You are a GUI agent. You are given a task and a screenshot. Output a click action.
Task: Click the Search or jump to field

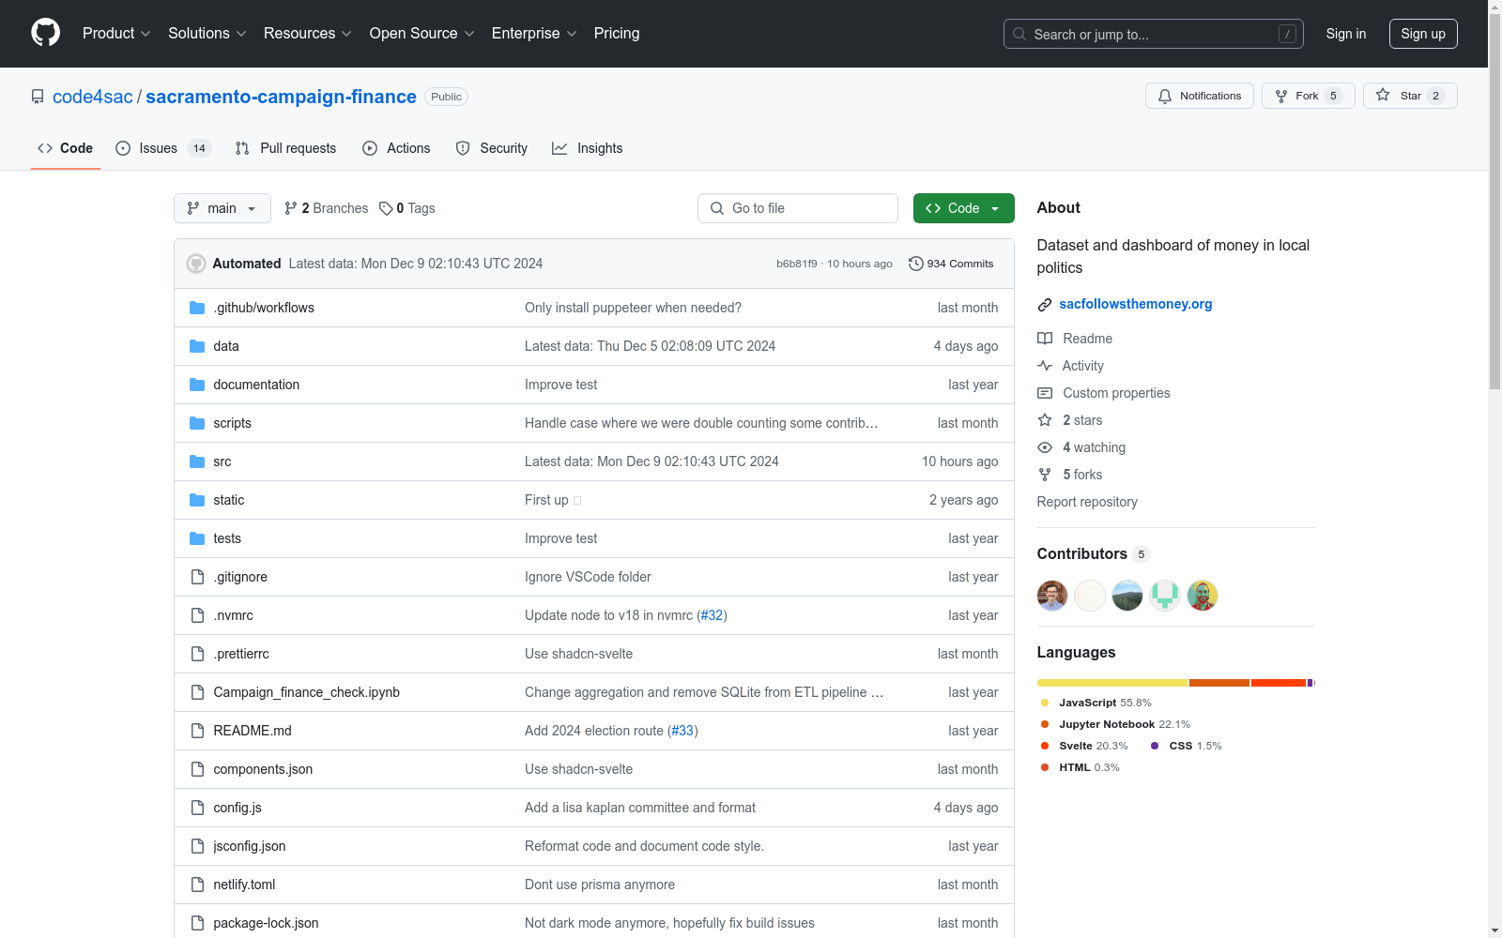tap(1154, 34)
